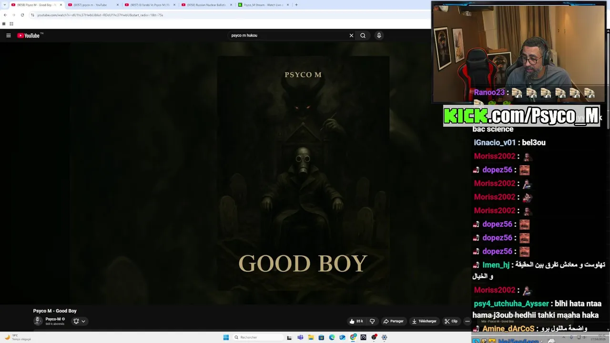This screenshot has width=610, height=343.
Task: Click the Partager share button
Action: click(394, 321)
